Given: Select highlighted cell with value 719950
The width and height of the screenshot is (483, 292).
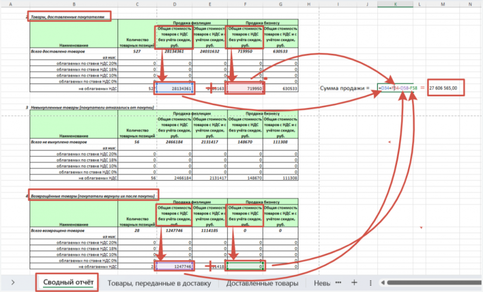Looking at the screenshot, I should 245,88.
